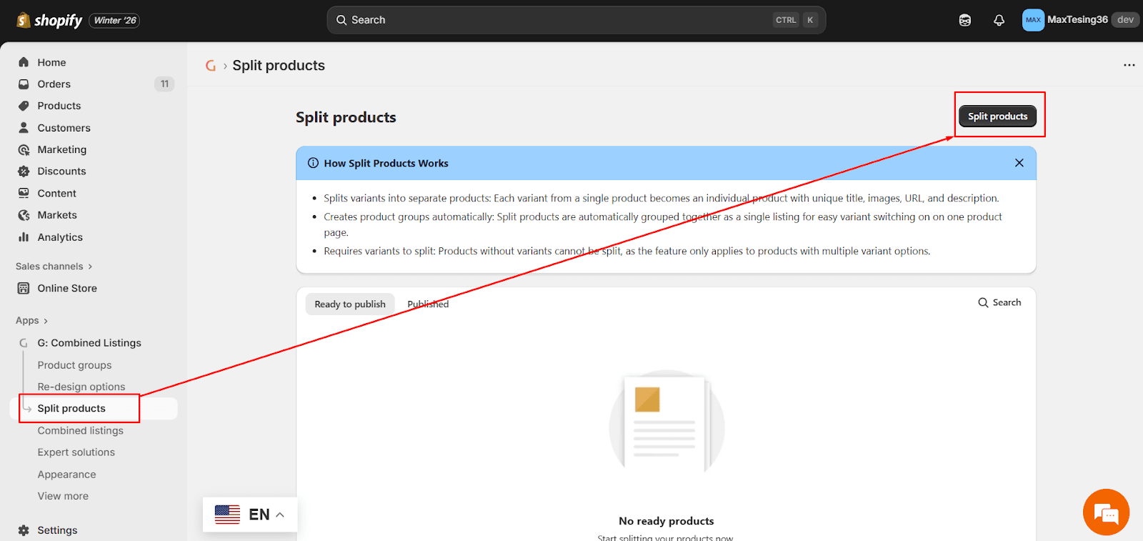Open Re-design options menu item

click(81, 387)
